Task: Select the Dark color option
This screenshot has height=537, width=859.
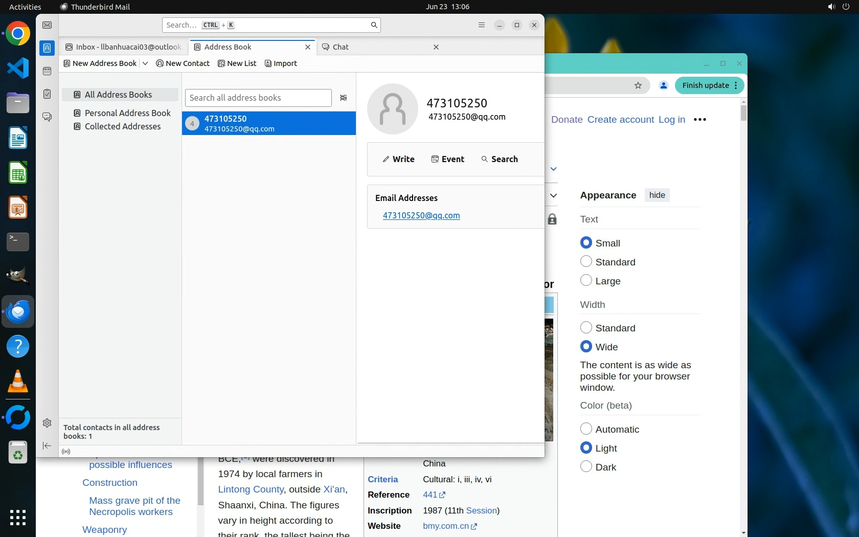Action: pos(586,467)
